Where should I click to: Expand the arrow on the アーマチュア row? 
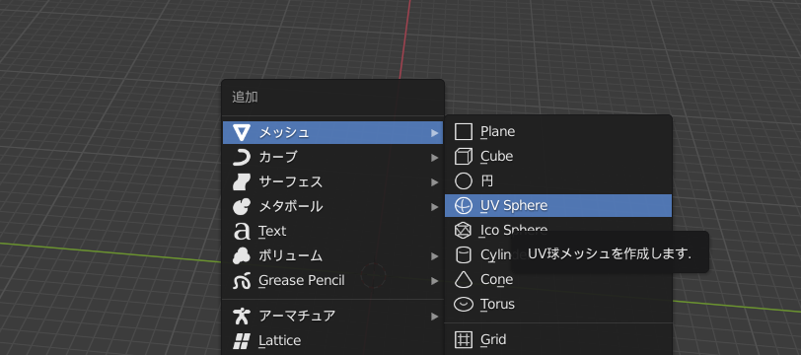[x=434, y=317]
